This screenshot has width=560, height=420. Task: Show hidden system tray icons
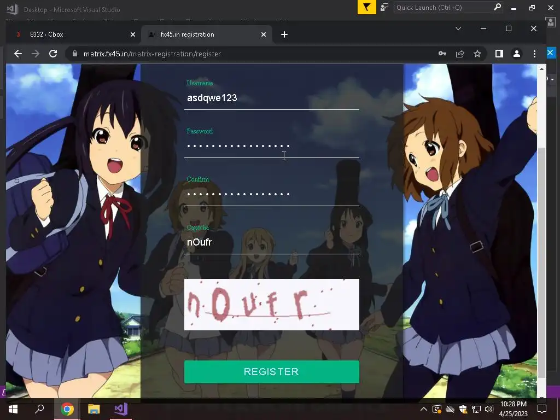pyautogui.click(x=424, y=409)
